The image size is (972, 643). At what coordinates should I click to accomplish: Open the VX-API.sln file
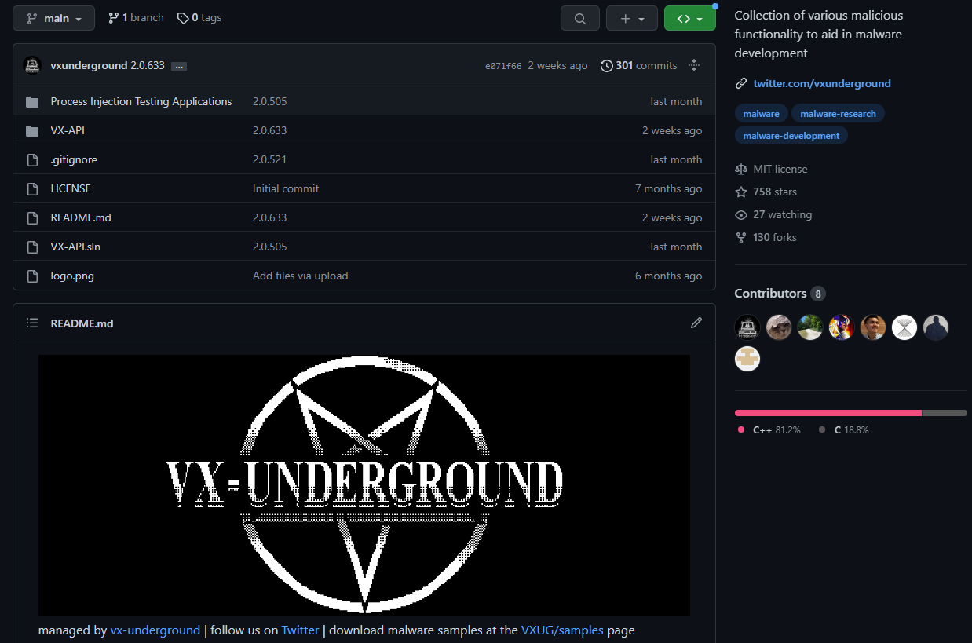point(75,247)
